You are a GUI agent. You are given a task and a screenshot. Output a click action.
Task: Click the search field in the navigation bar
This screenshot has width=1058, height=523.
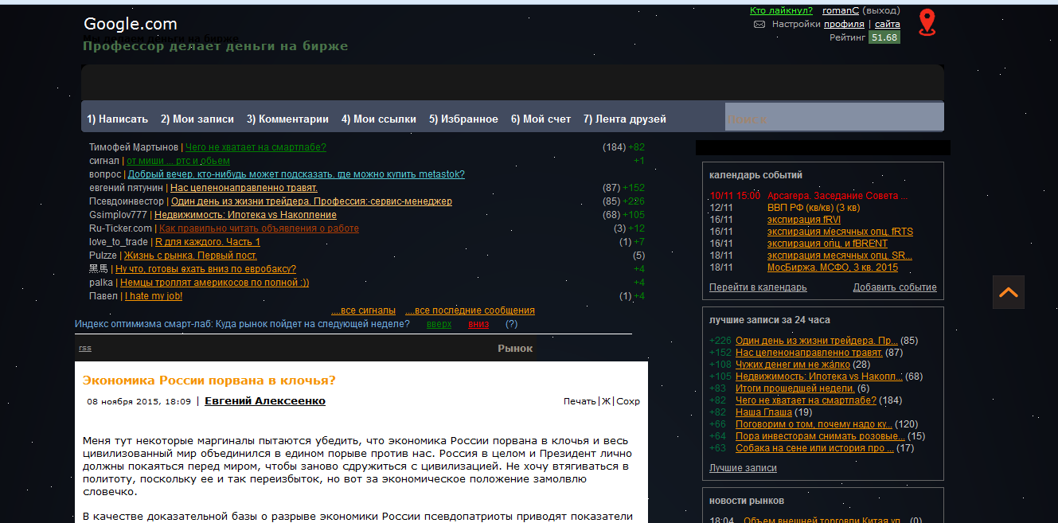tap(833, 119)
